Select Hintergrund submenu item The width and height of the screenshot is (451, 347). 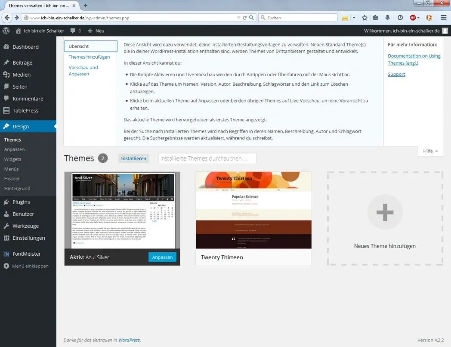17,188
